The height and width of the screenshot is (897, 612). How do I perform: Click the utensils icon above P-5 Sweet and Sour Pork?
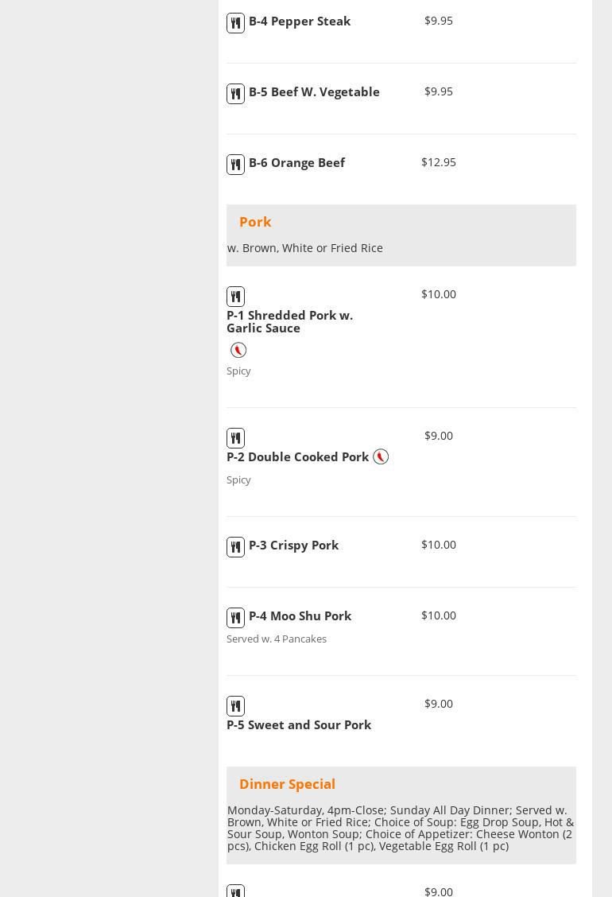235,706
